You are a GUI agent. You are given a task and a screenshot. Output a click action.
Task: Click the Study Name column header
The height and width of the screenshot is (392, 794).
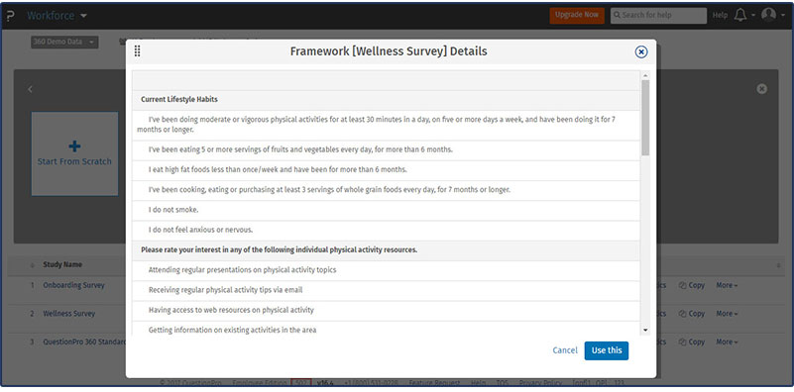click(x=62, y=264)
